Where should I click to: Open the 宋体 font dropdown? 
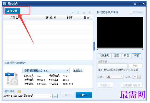114,77
